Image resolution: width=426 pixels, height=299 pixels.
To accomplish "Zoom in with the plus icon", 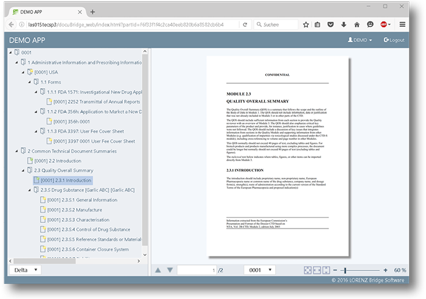I will 385,270.
